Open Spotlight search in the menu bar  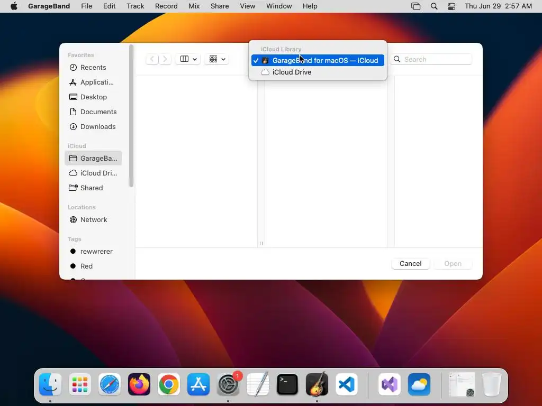[434, 6]
